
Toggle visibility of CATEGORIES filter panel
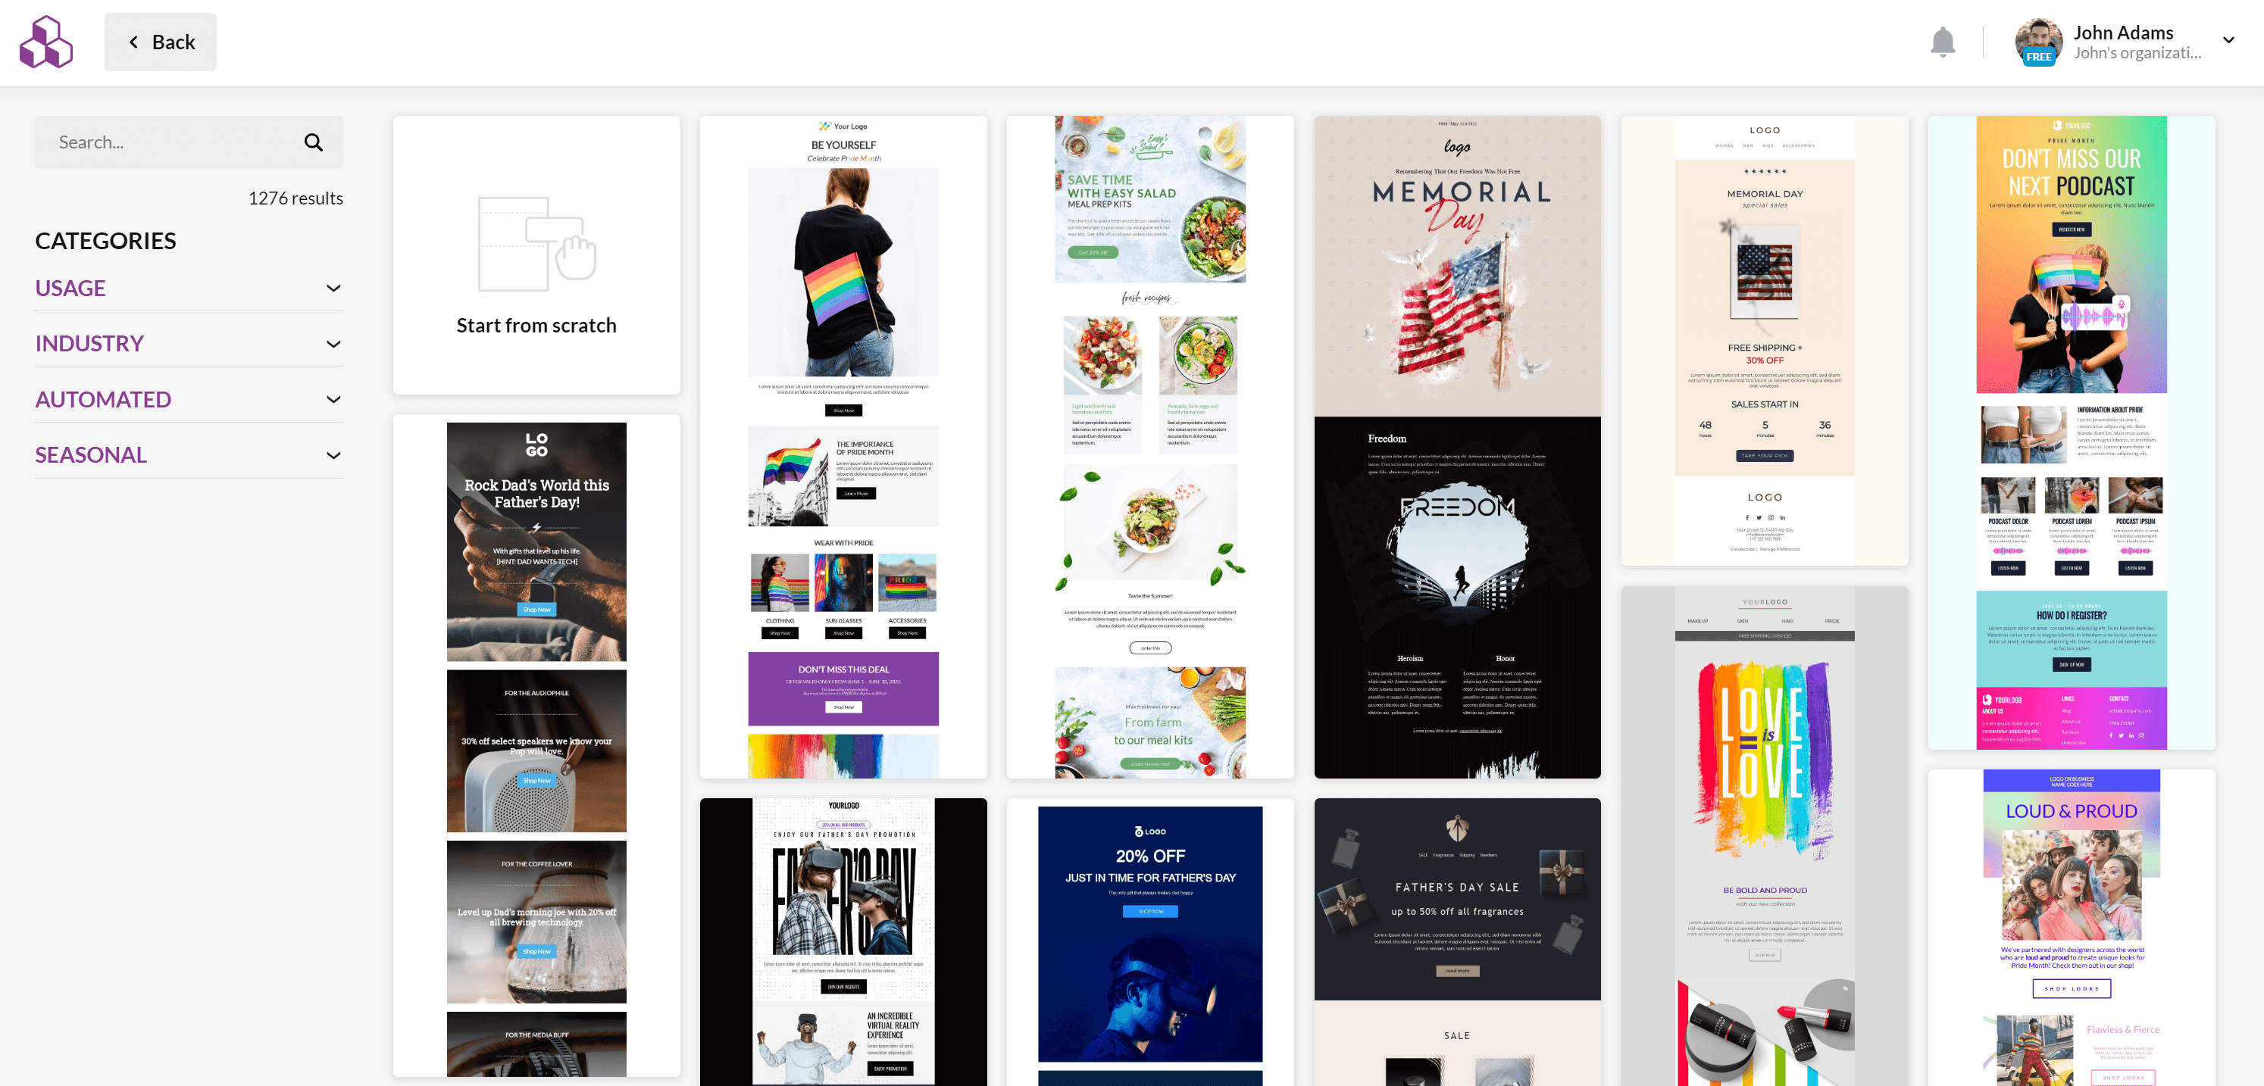point(105,239)
